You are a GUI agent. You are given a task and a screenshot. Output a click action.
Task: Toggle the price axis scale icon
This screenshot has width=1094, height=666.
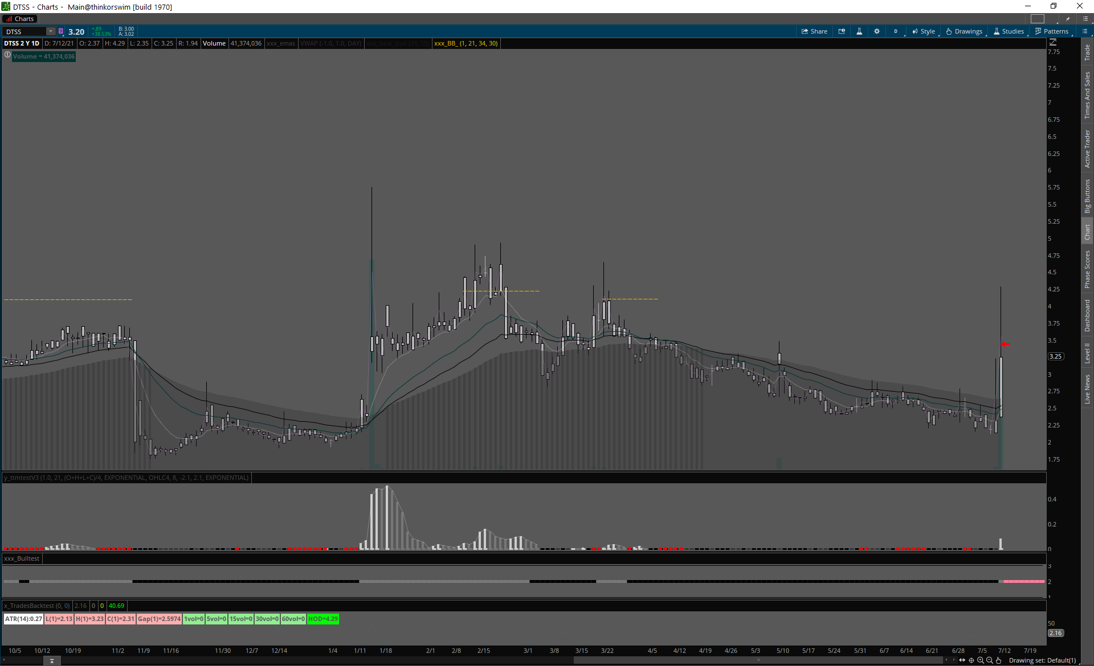coord(1053,42)
